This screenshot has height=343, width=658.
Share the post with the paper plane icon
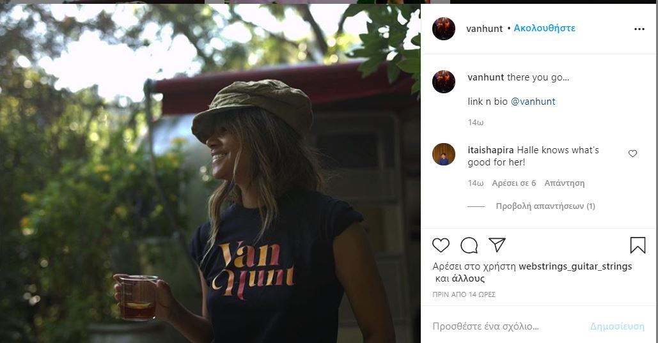tap(497, 245)
